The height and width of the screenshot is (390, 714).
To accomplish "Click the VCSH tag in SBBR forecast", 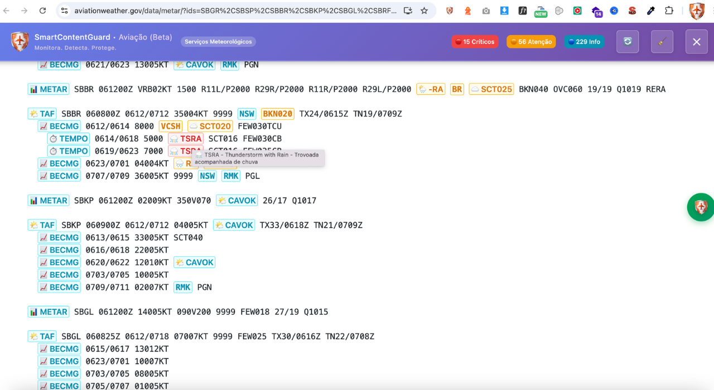I will click(x=171, y=126).
